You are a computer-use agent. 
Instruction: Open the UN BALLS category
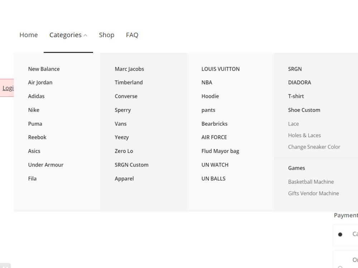(213, 178)
